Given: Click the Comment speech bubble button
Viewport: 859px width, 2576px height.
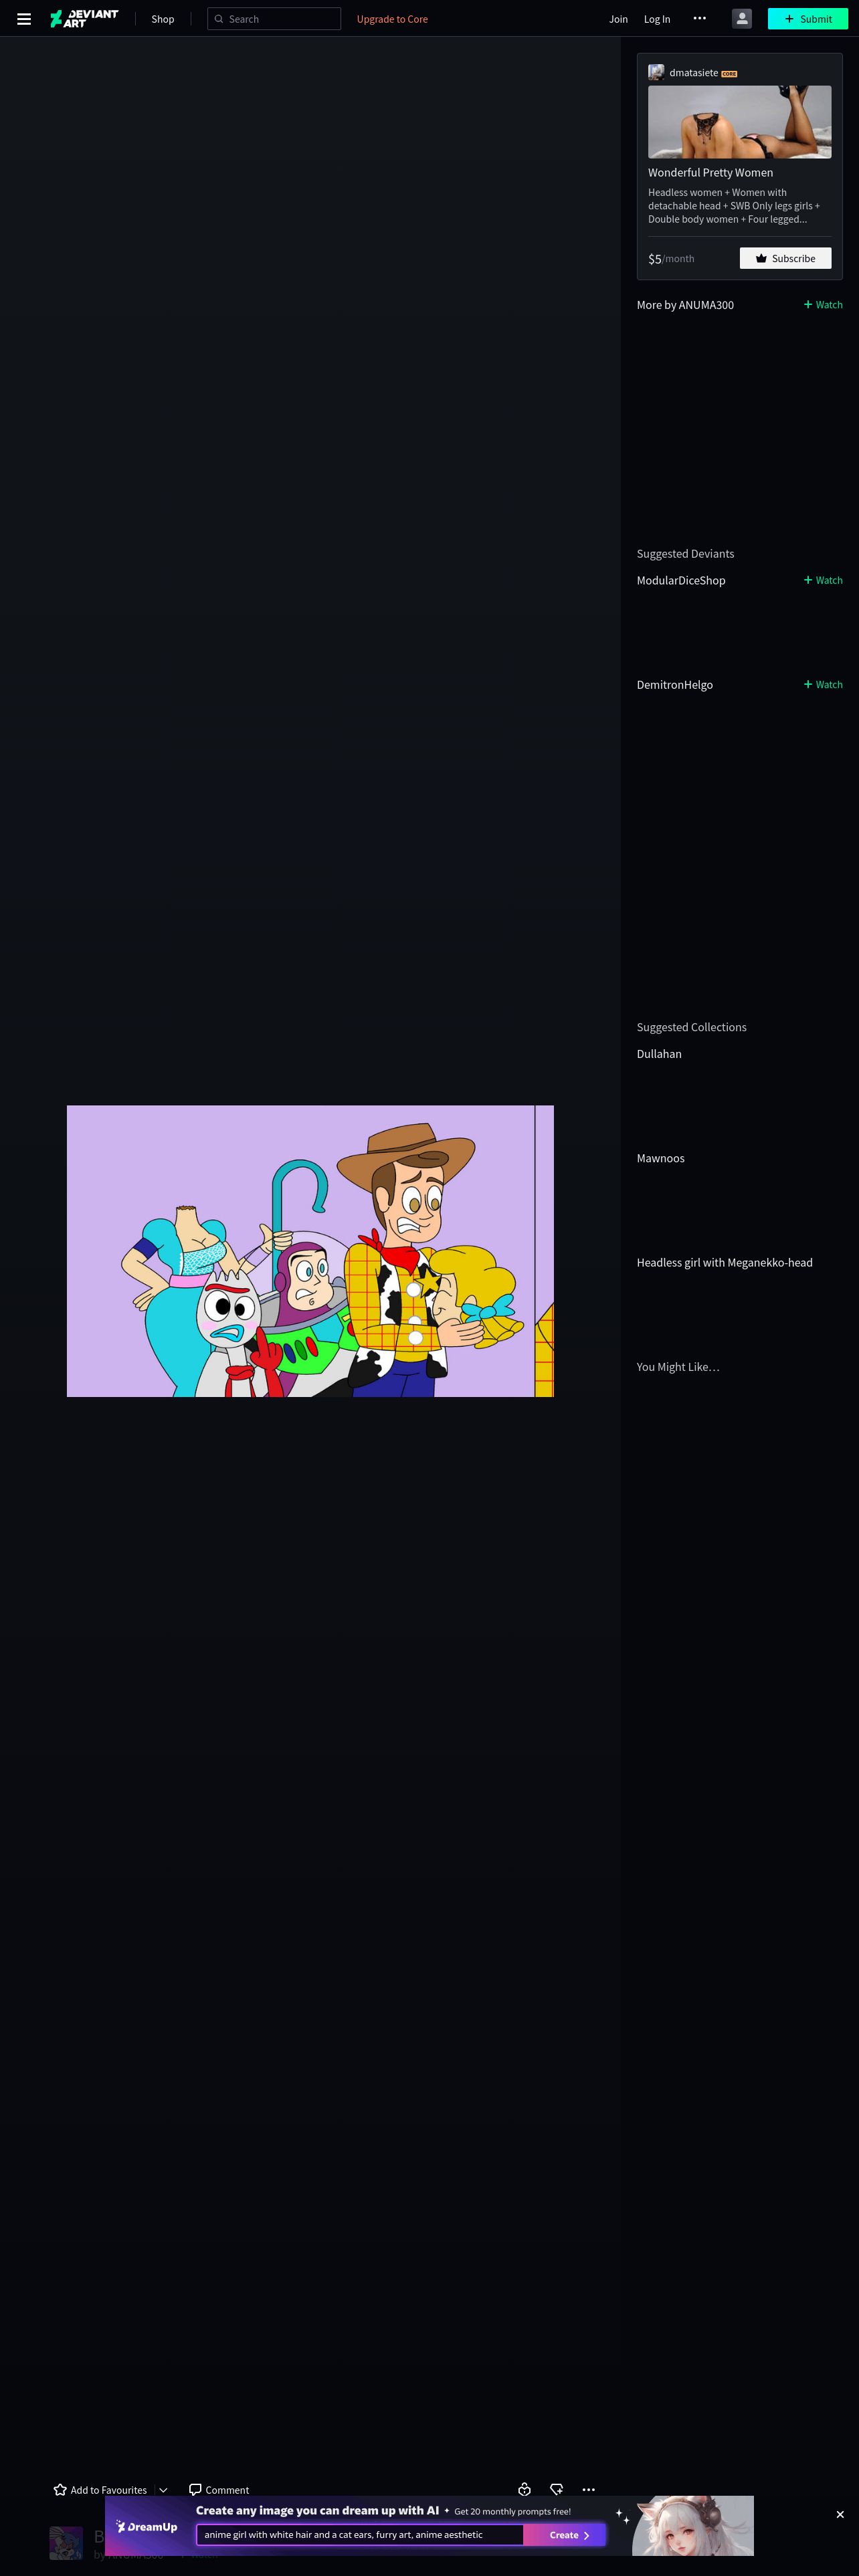Looking at the screenshot, I should coord(219,2490).
